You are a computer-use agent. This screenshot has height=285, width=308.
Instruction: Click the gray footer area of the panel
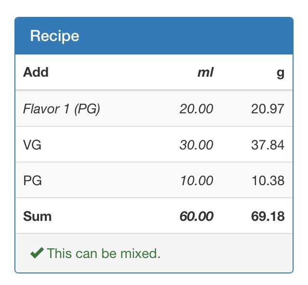coord(154,253)
